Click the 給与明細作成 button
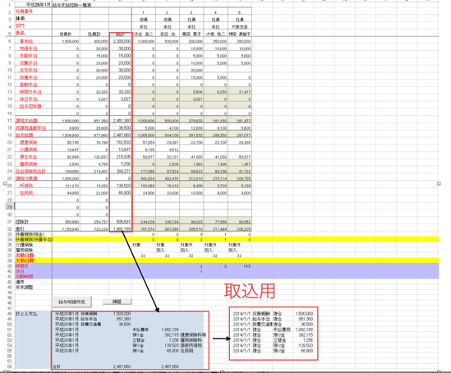The image size is (451, 373). pyautogui.click(x=72, y=302)
